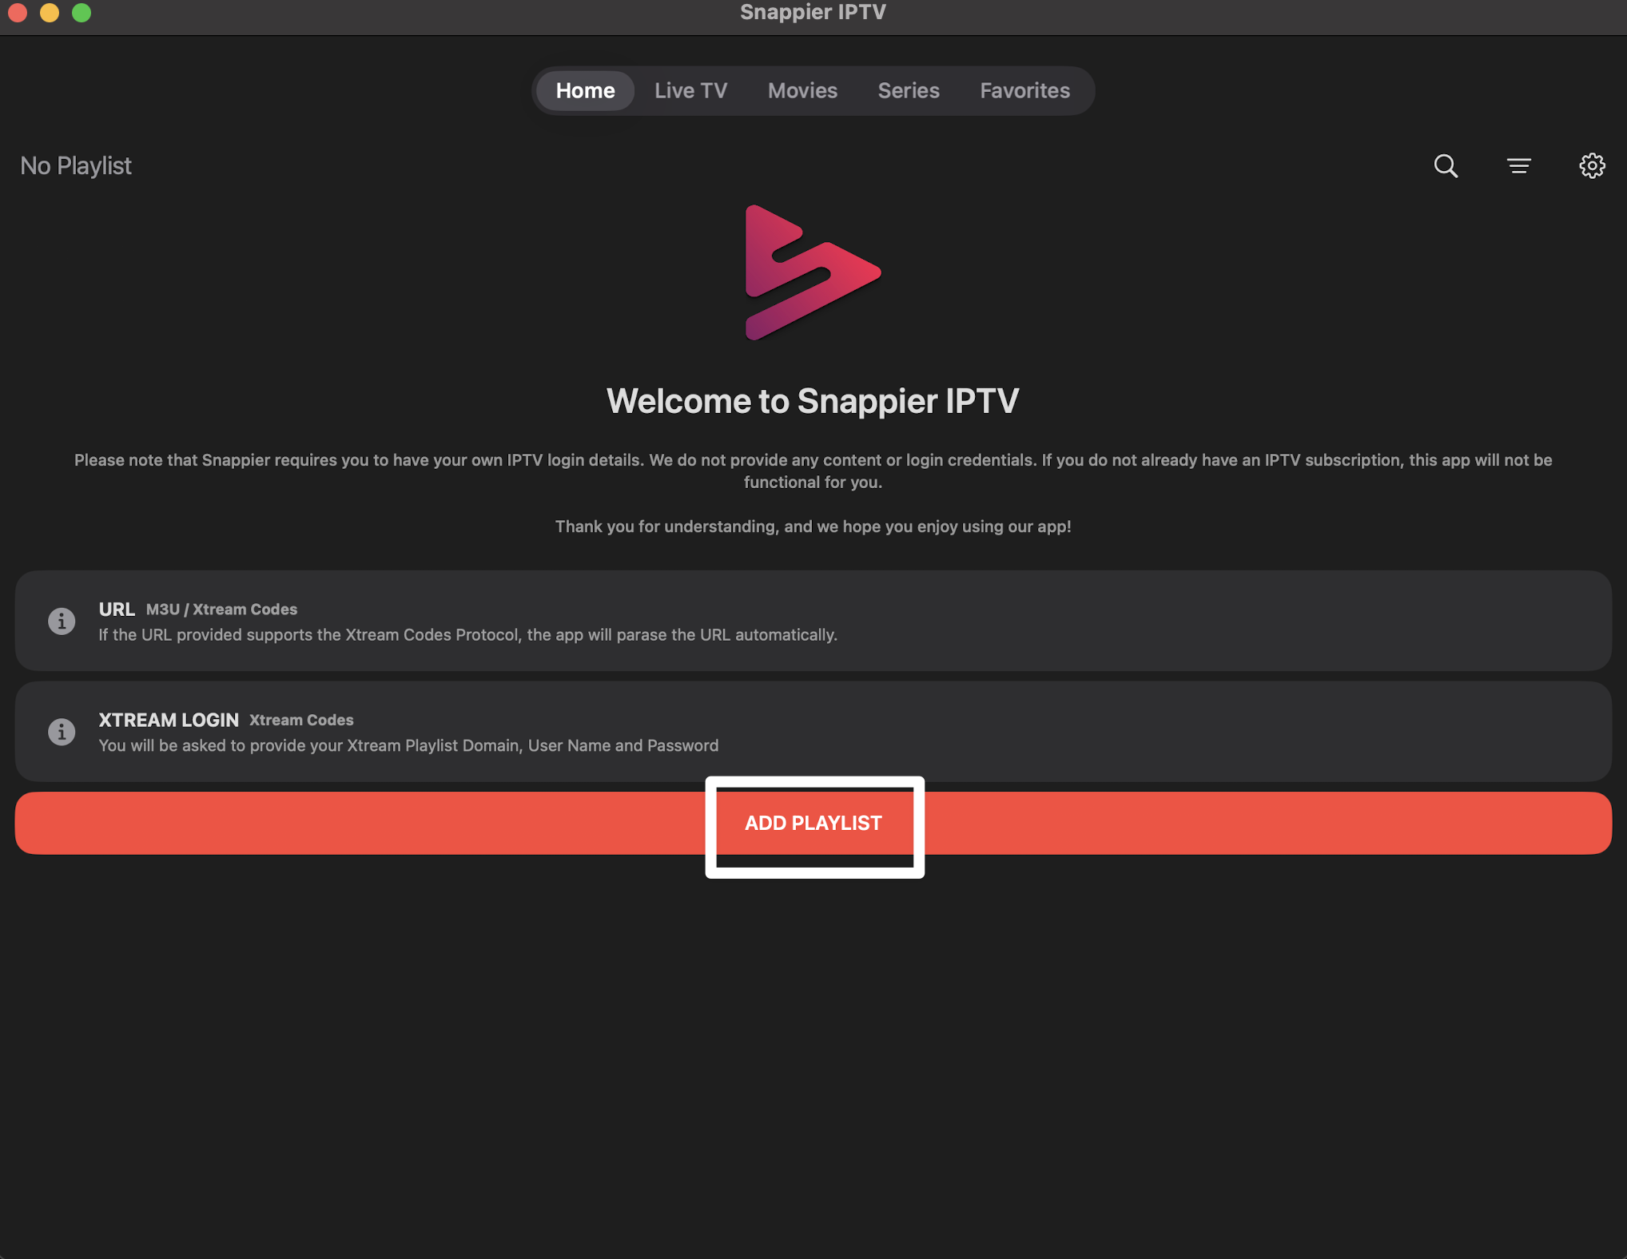Screen dimensions: 1627x1259
Task: Maximize window with green button
Action: 82,12
